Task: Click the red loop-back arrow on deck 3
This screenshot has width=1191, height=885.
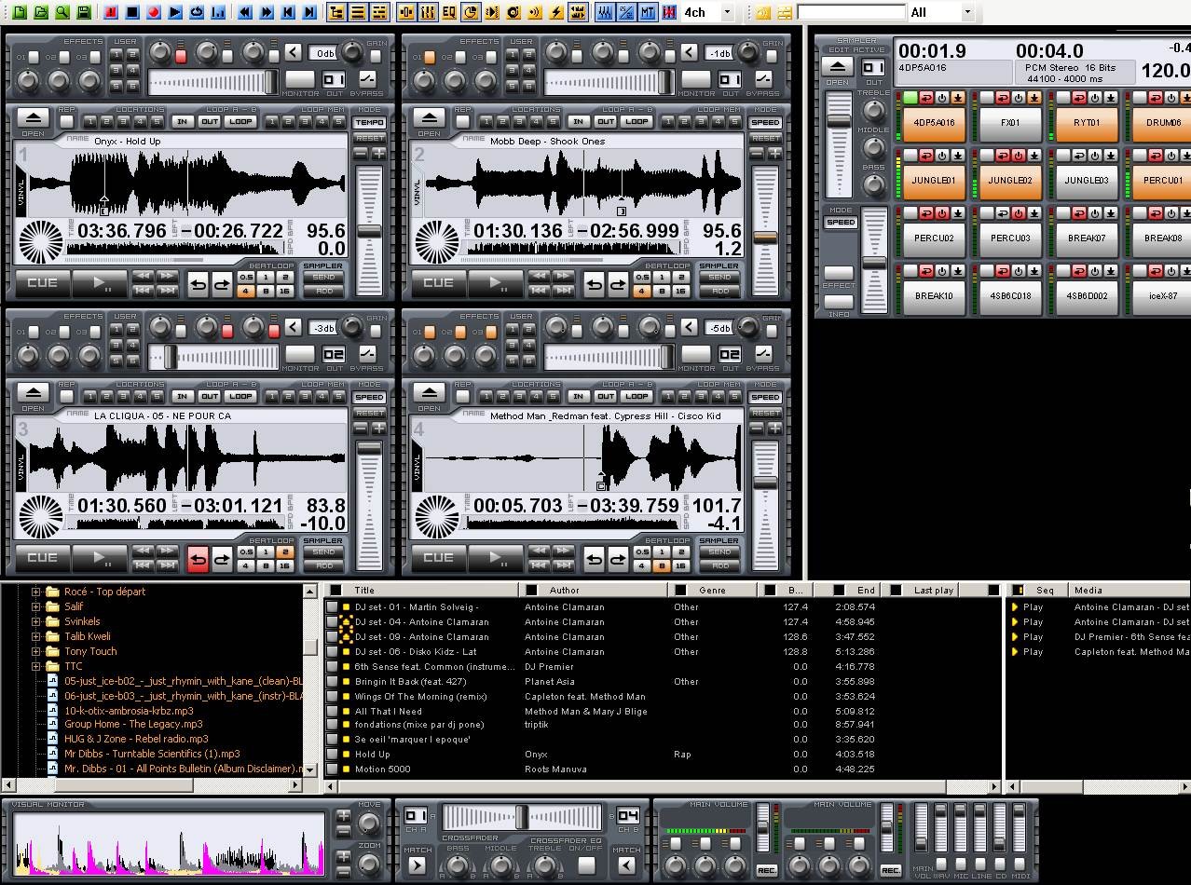Action: 198,559
